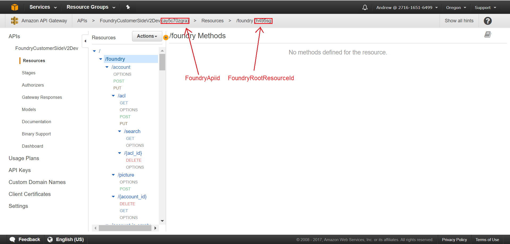Click the tree horizontal scroll left arrow
Image resolution: width=510 pixels, height=244 pixels.
(x=95, y=228)
